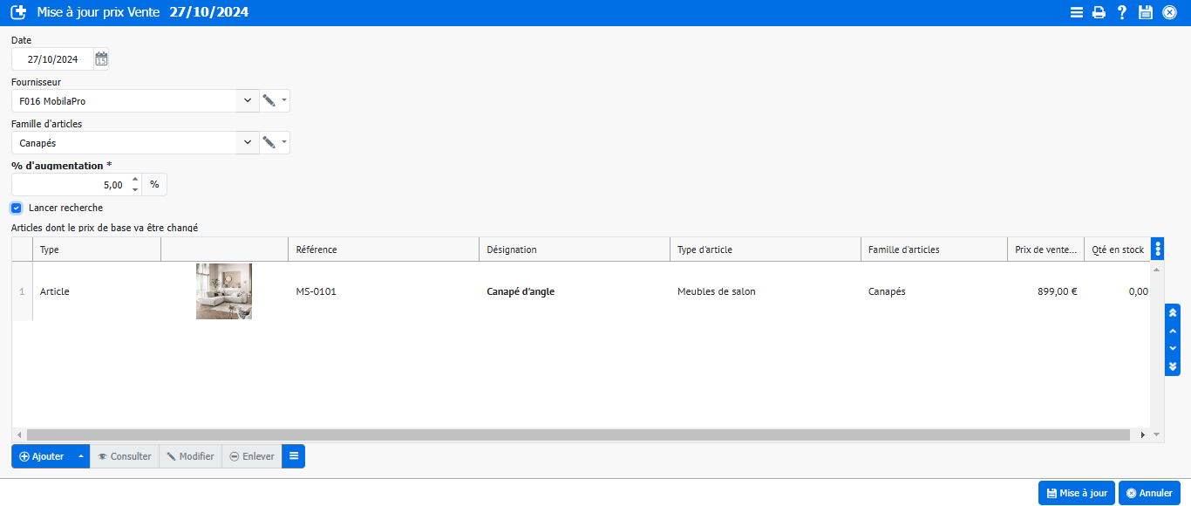Expand the Fournisseur dropdown list
The height and width of the screenshot is (506, 1191).
tap(248, 101)
